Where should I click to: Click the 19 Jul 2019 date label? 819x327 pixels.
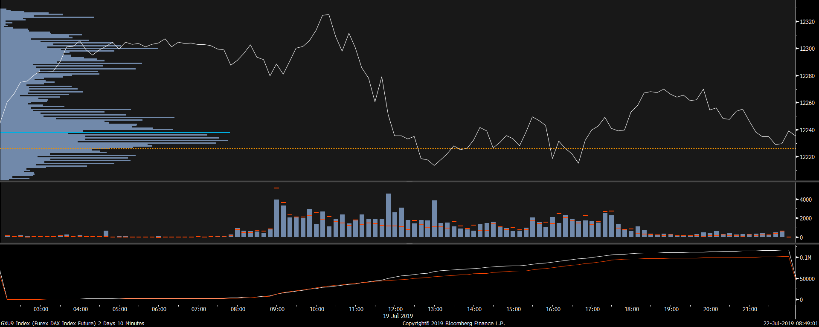[x=398, y=316]
